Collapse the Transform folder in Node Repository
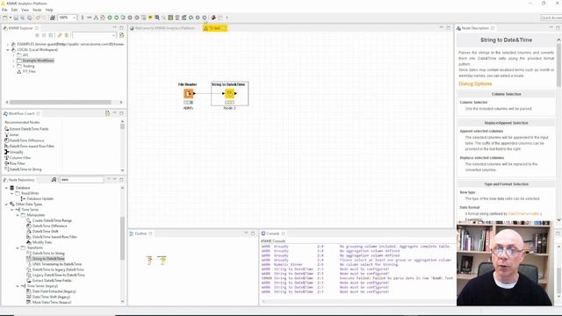Viewport: 562px width, 316px height. click(18, 248)
